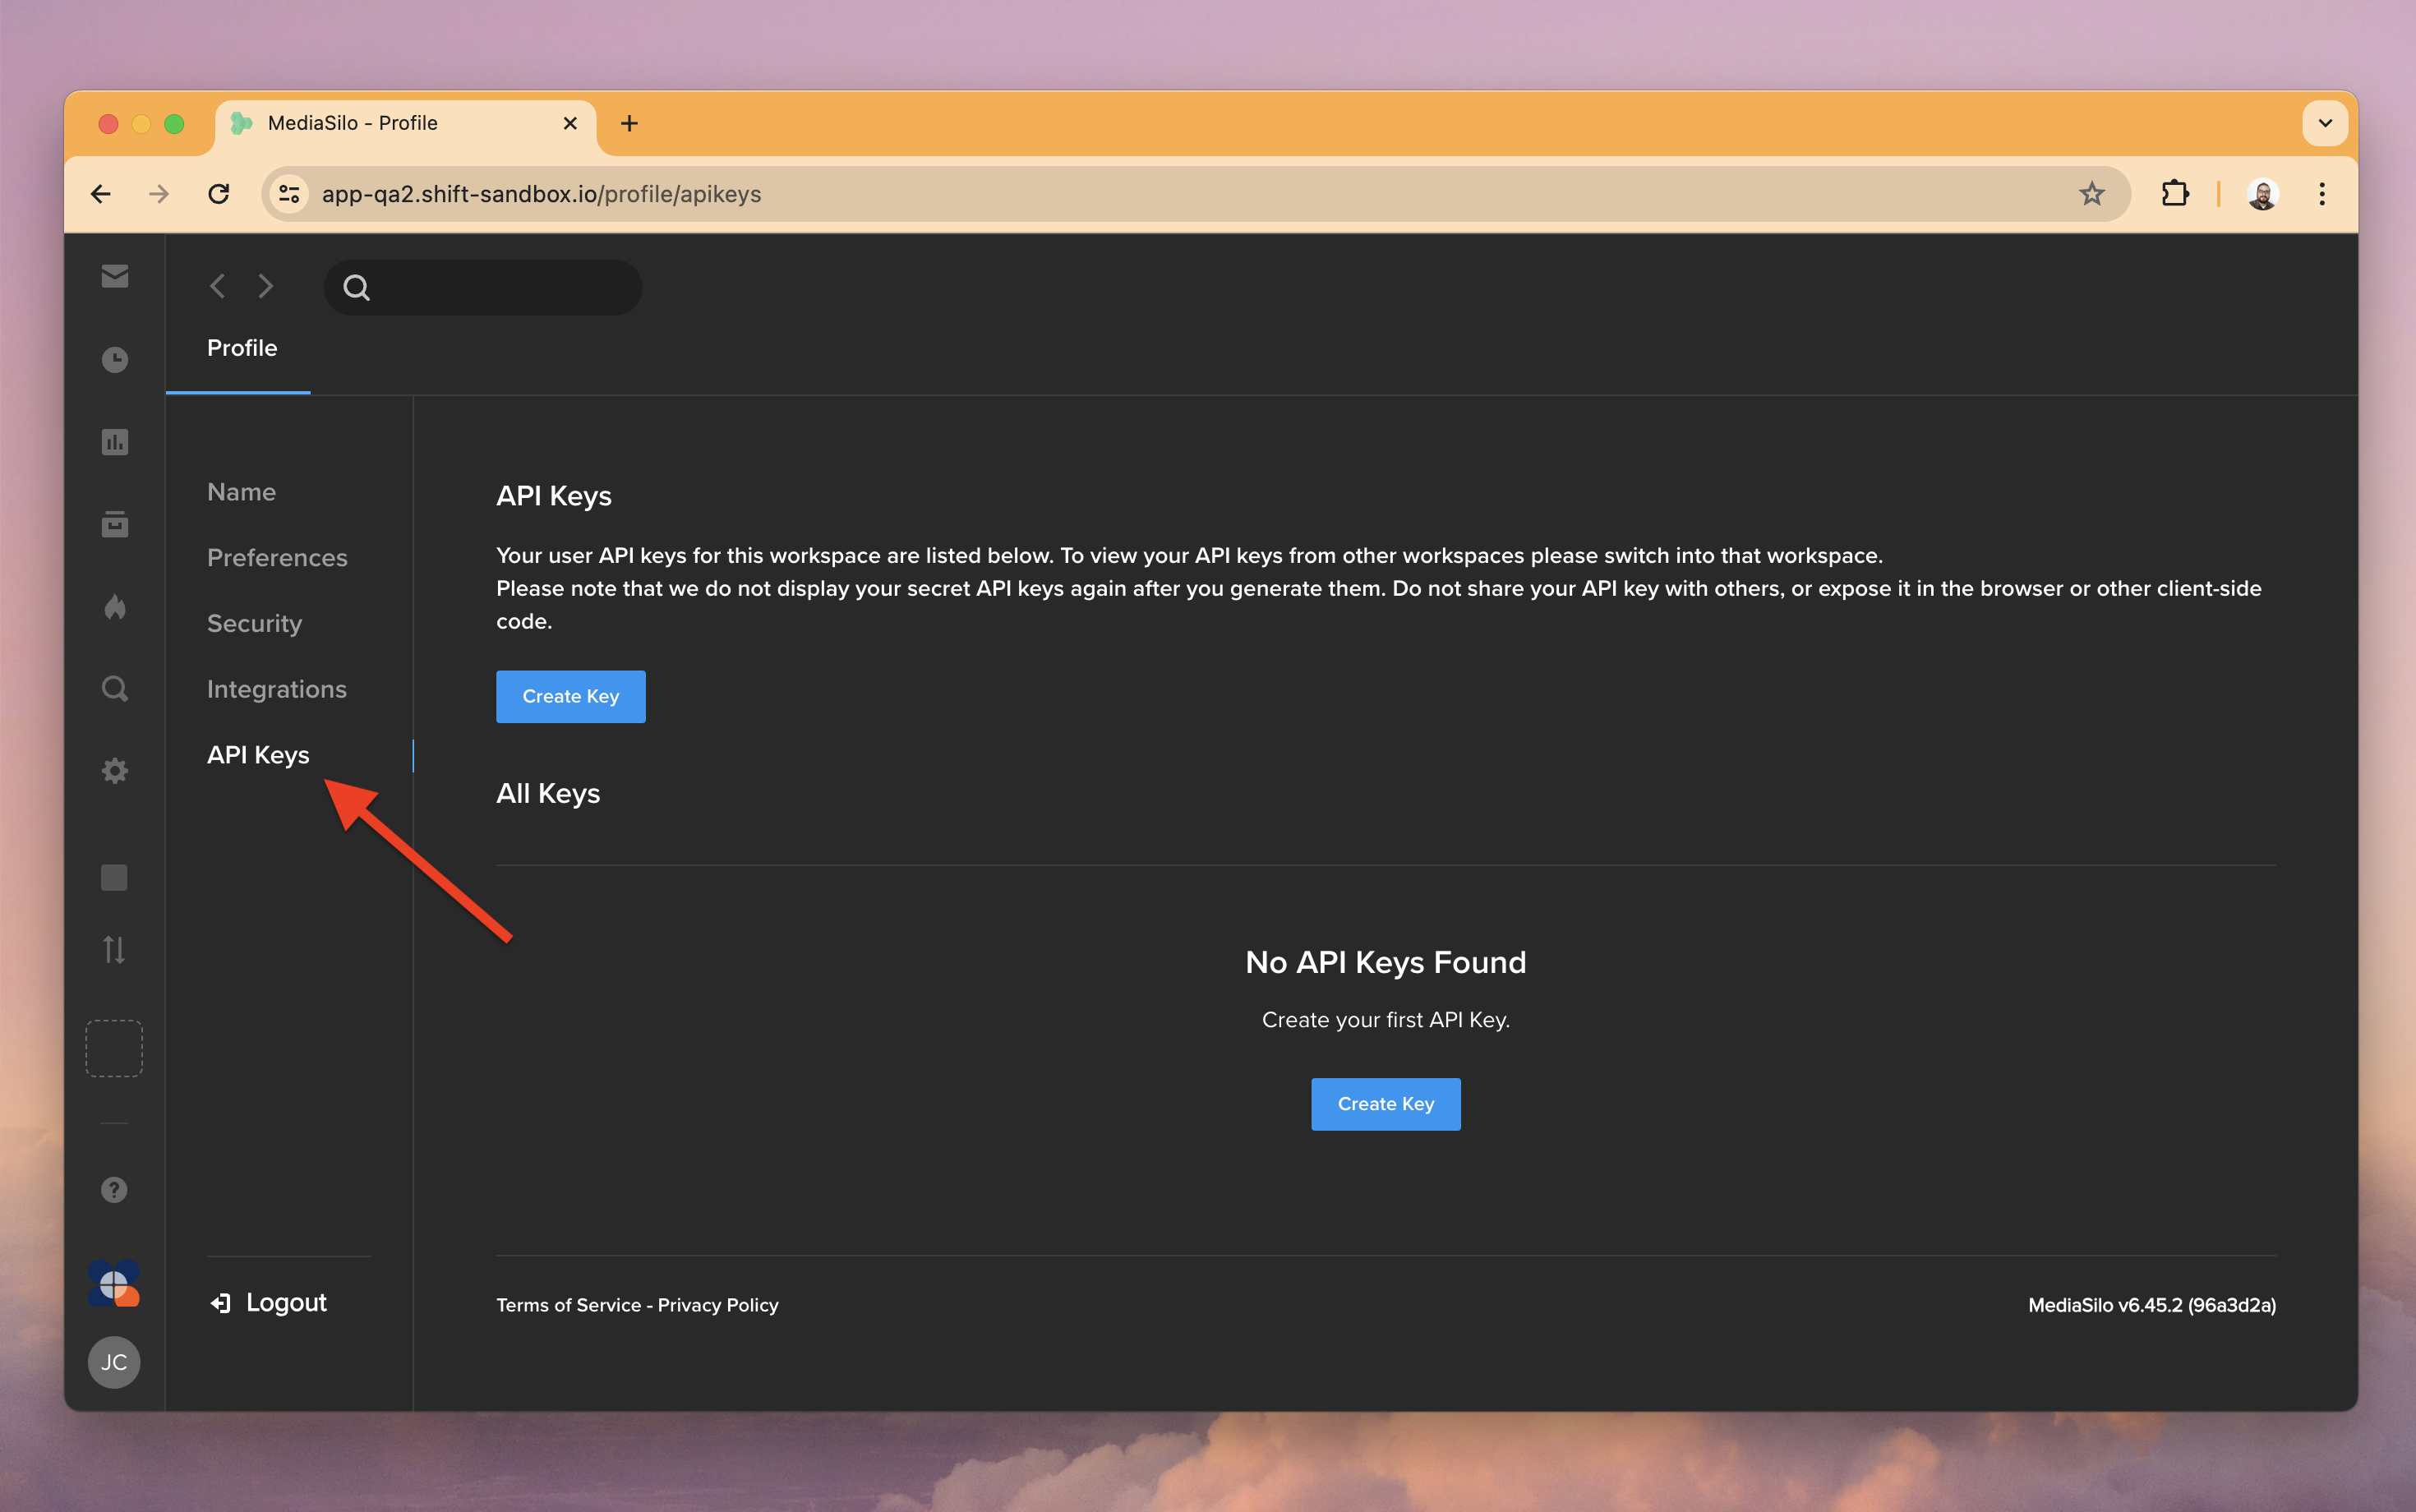Open the archive inbox icon in sidebar
The image size is (2416, 1512).
tap(114, 523)
